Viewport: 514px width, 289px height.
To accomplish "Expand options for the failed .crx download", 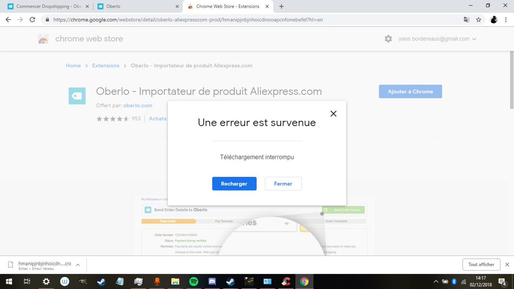I will (x=78, y=265).
